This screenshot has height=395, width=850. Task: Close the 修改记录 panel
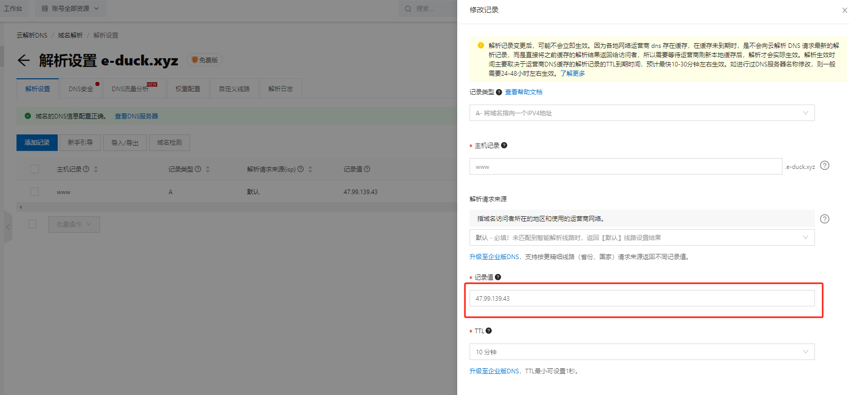pos(844,10)
